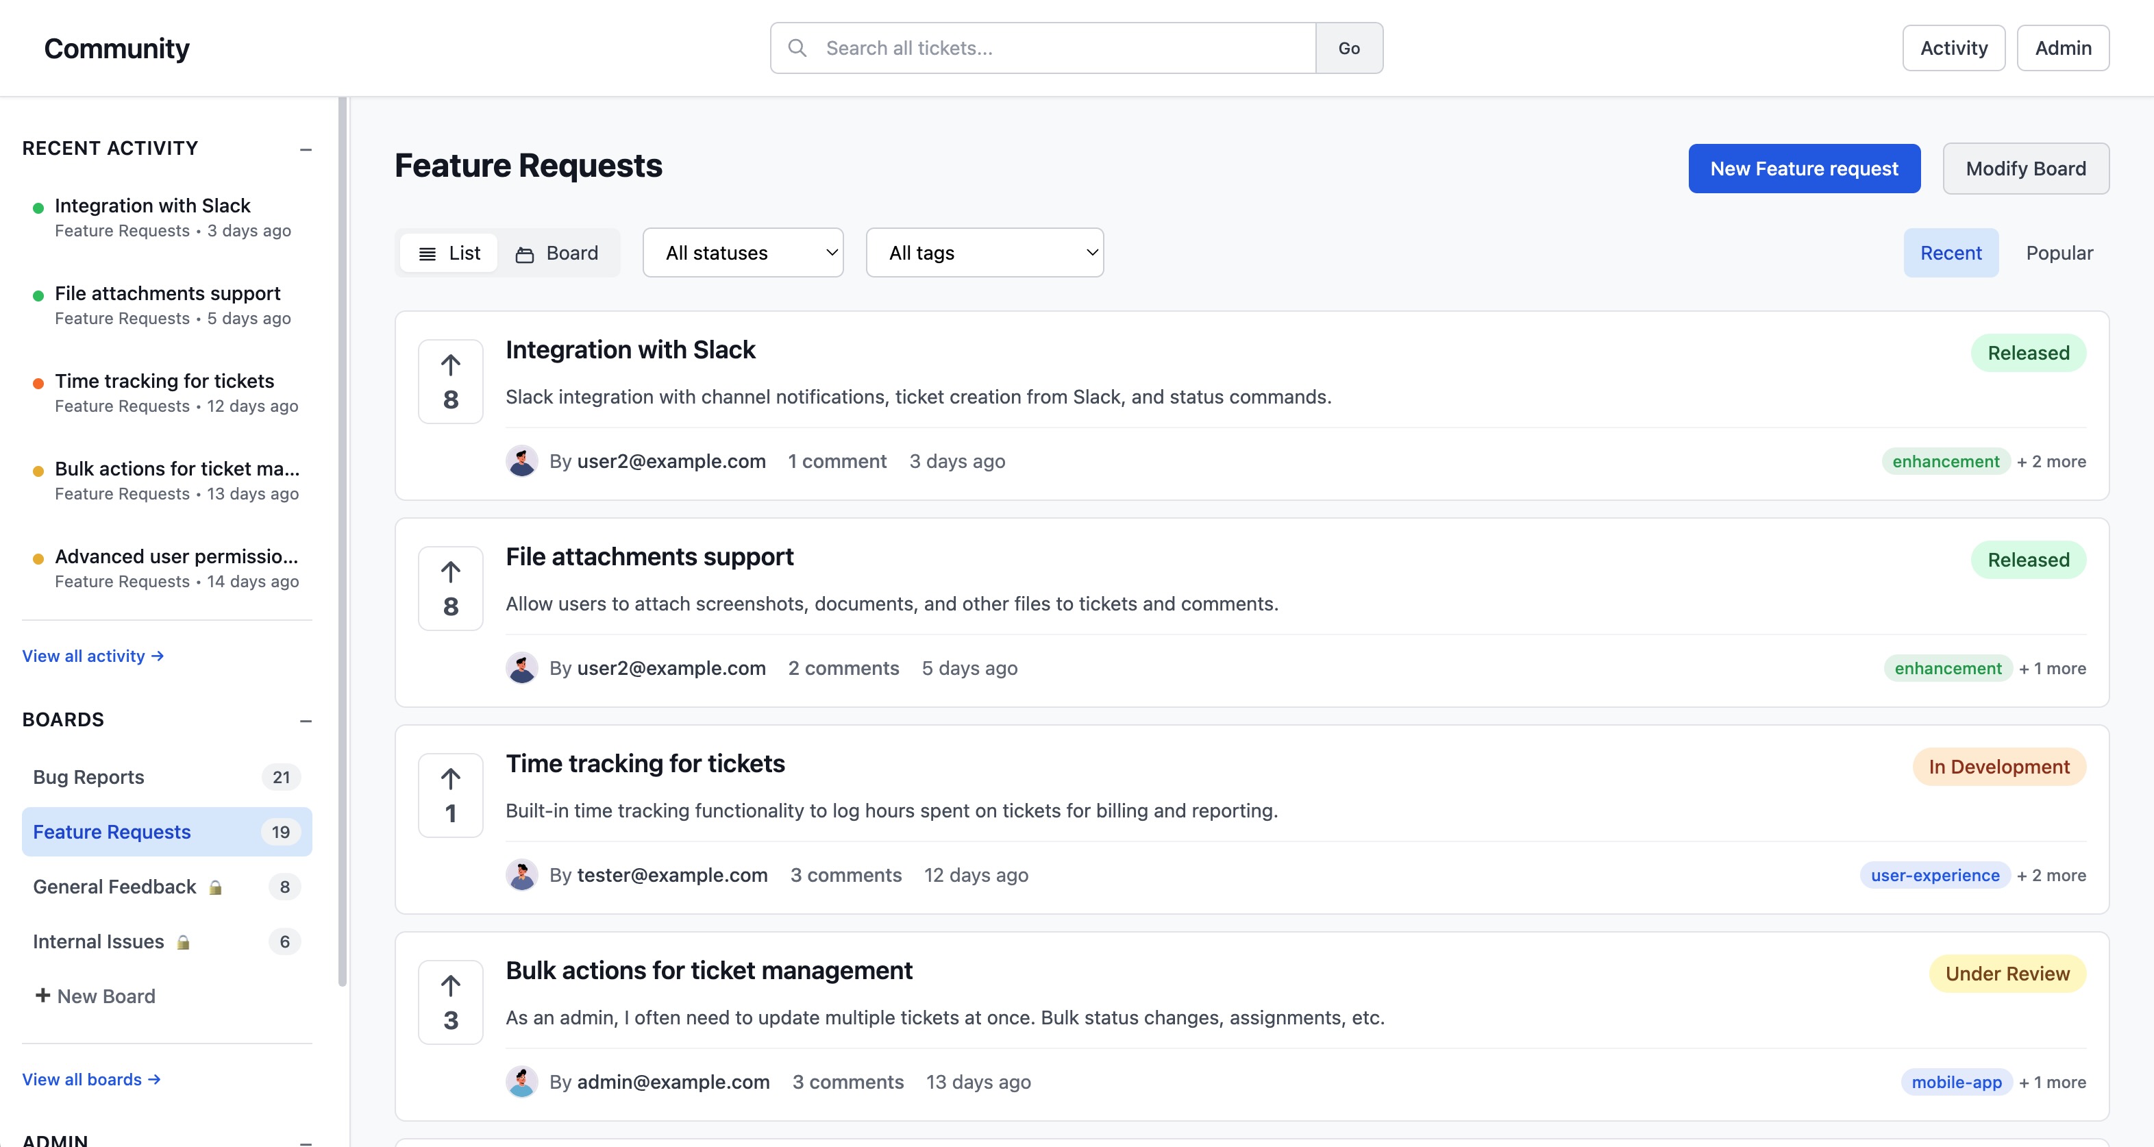Click user-experience tag
2154x1147 pixels.
1935,875
